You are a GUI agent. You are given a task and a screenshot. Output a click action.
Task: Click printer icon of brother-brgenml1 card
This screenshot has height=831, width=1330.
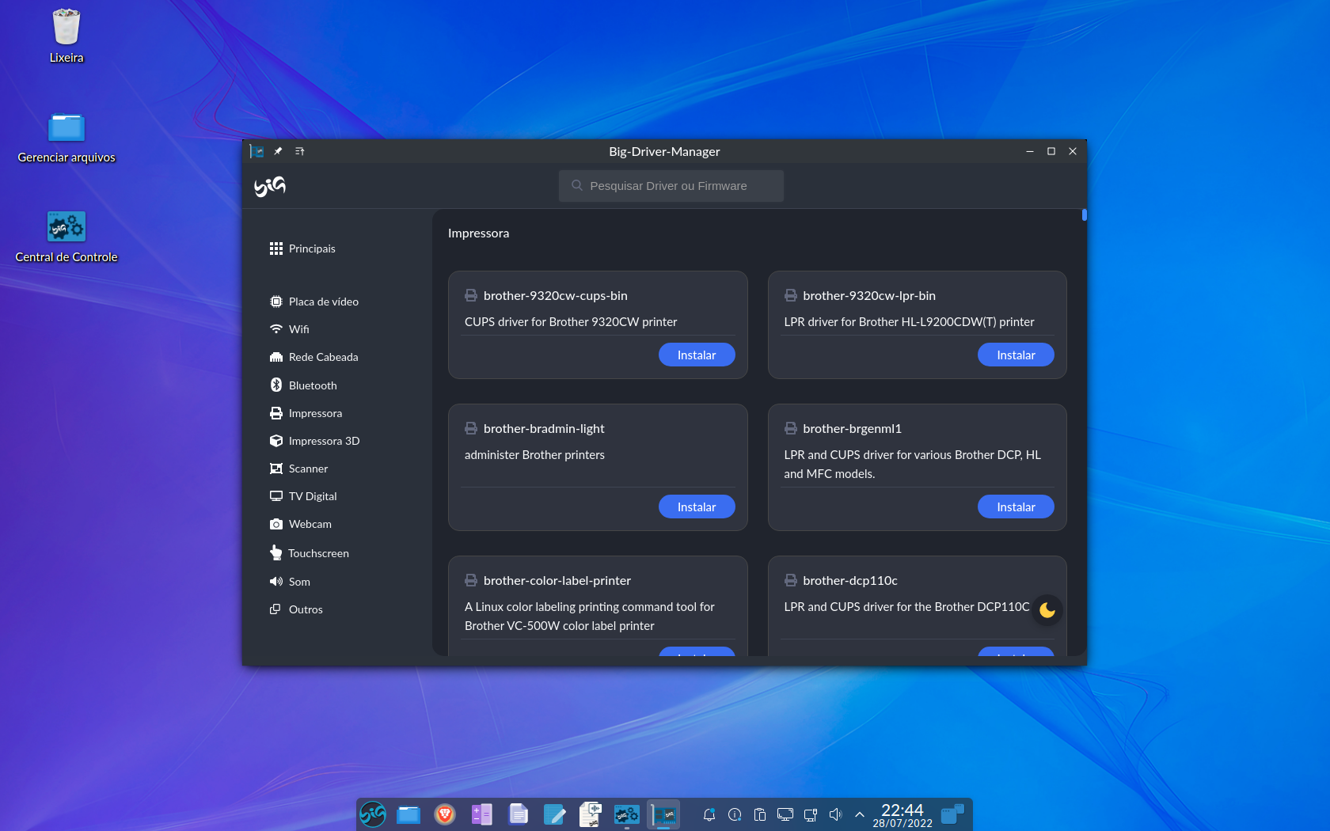[x=790, y=428]
